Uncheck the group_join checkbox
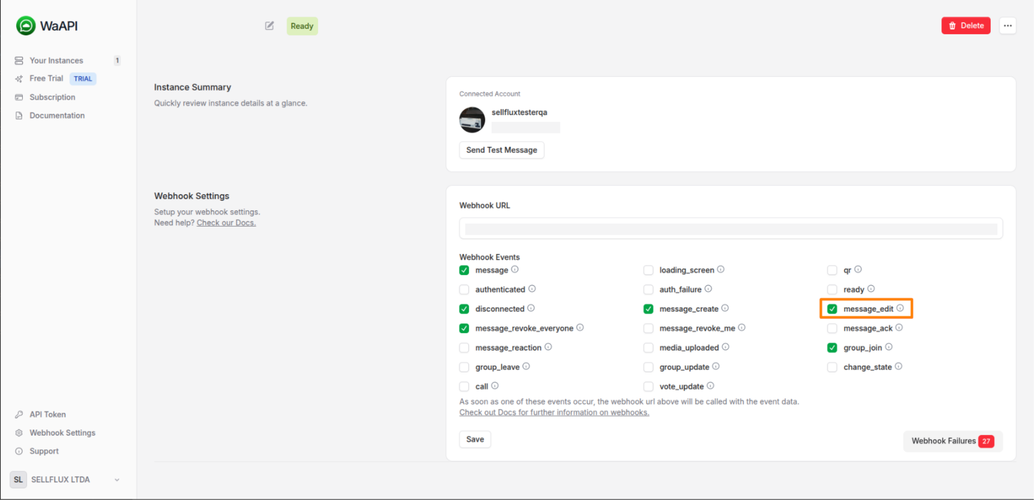This screenshot has width=1034, height=500. pos(832,348)
